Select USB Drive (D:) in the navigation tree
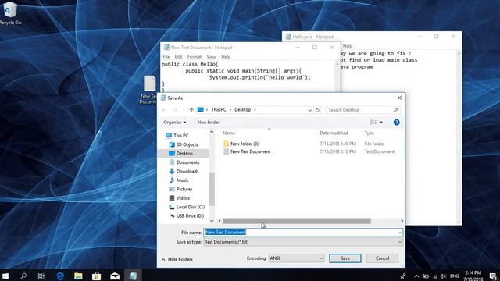Screen dimensions: 500x281 (190, 216)
